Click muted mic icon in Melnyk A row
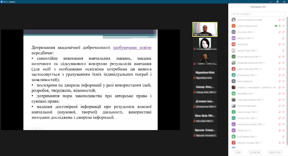The width and height of the screenshot is (288, 156). [283, 38]
